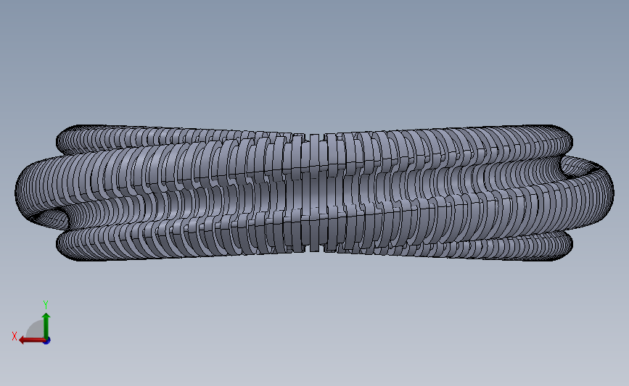The height and width of the screenshot is (386, 629).
Task: Click the green Y axis arrow on triad
Action: [46, 326]
